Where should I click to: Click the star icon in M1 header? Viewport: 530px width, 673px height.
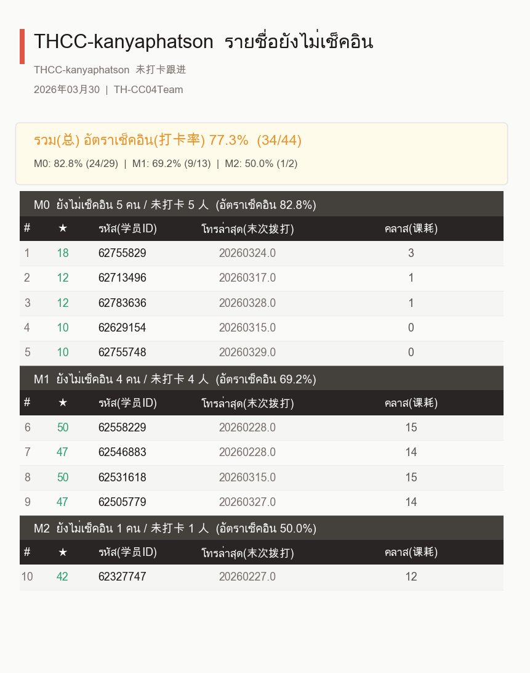[x=63, y=402]
